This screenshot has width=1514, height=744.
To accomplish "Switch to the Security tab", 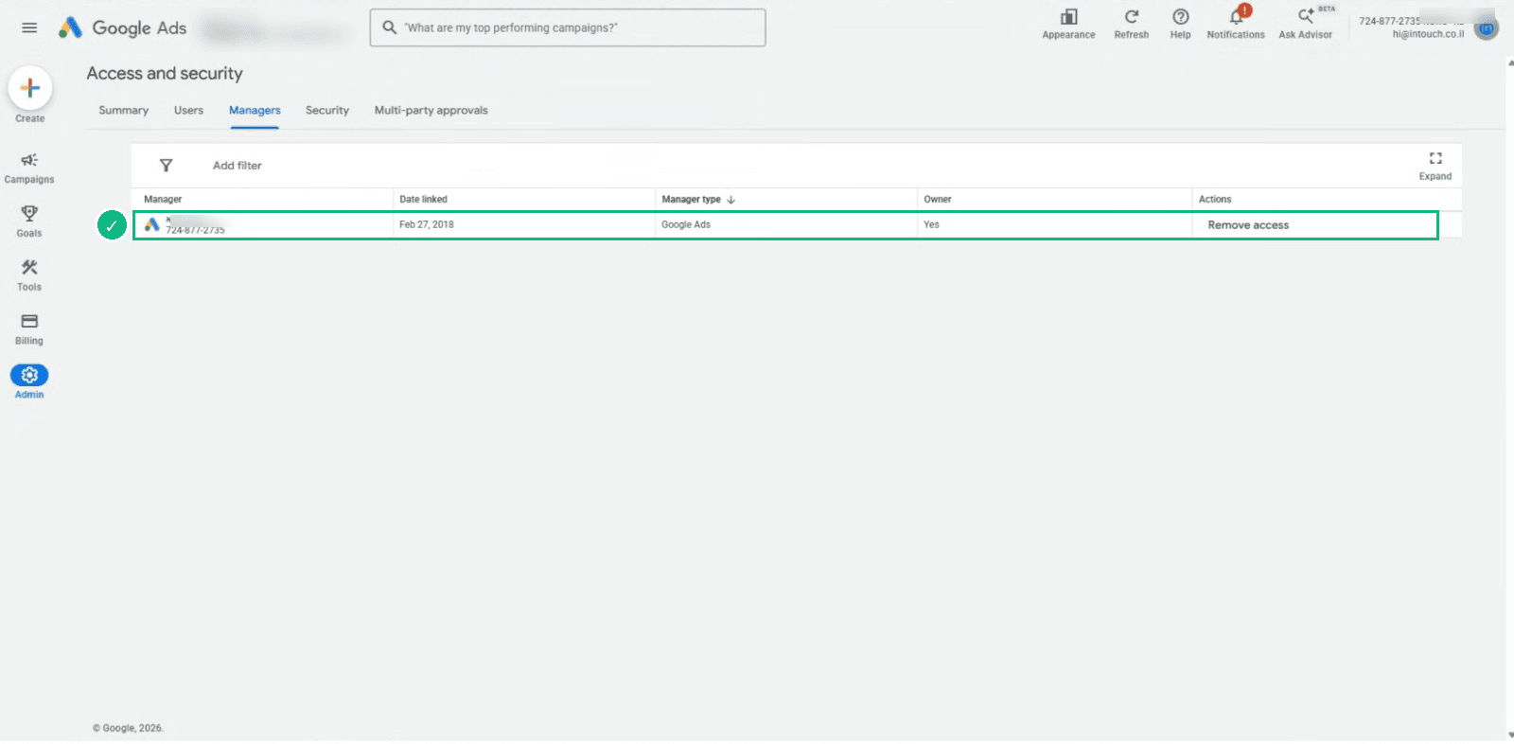I will (327, 111).
